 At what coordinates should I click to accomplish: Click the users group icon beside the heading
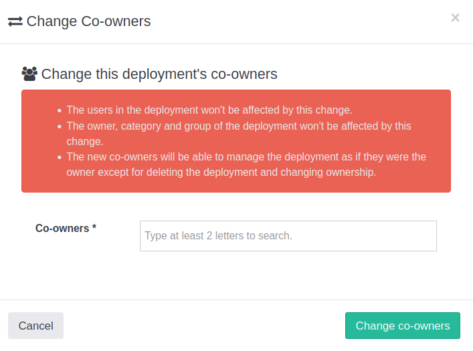[29, 74]
